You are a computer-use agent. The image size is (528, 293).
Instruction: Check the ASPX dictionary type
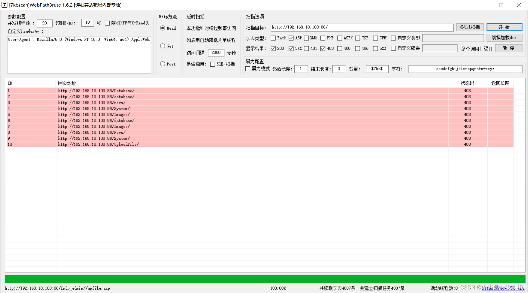coord(339,38)
